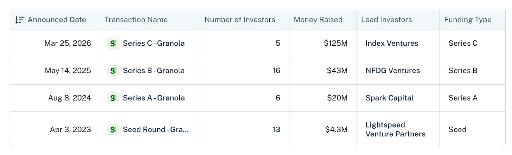This screenshot has width=512, height=155.
Task: Select the Funding Type column header
Action: 468,20
